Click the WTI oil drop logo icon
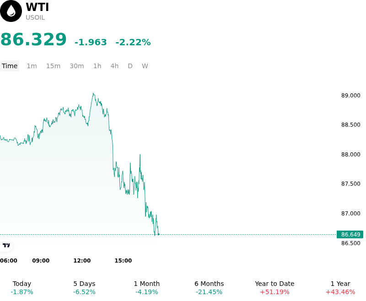The width and height of the screenshot is (366, 301). point(11,11)
